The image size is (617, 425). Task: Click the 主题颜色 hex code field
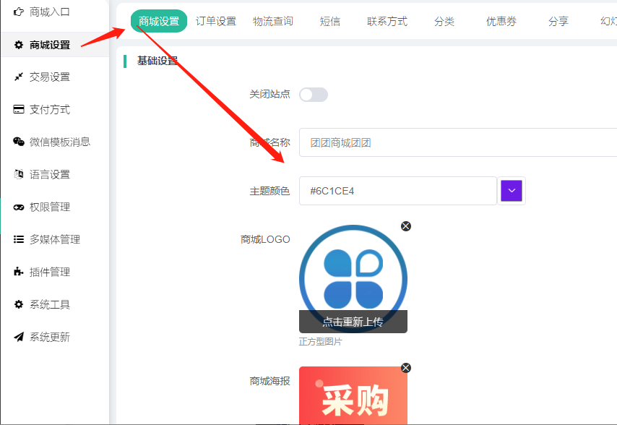(x=397, y=191)
